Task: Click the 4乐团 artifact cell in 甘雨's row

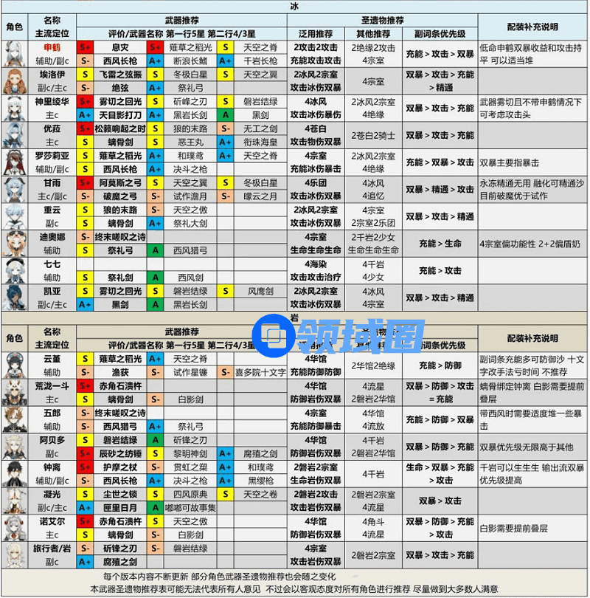Action: point(316,182)
